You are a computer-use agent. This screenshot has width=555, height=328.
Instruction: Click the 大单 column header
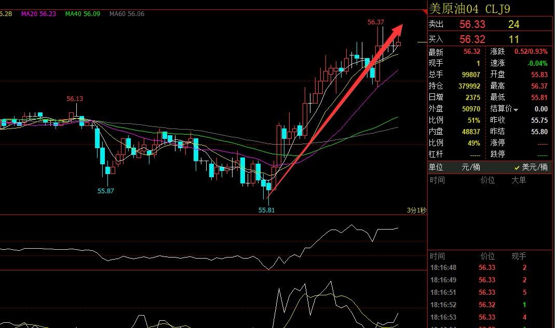pos(519,180)
